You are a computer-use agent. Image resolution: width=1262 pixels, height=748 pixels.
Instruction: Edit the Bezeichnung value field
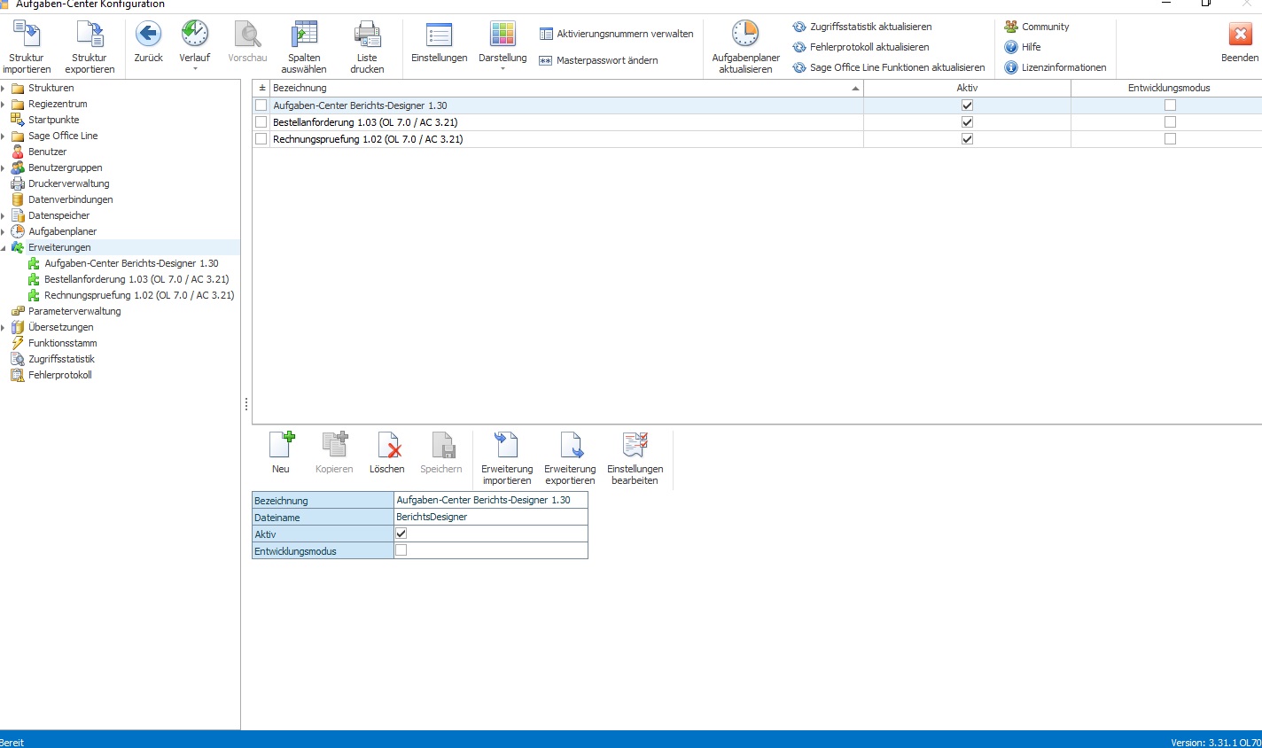click(491, 500)
